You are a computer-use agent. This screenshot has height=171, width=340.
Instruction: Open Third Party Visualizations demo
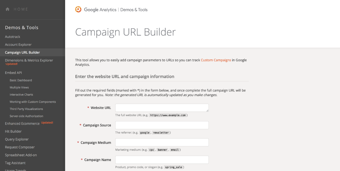(x=26, y=109)
